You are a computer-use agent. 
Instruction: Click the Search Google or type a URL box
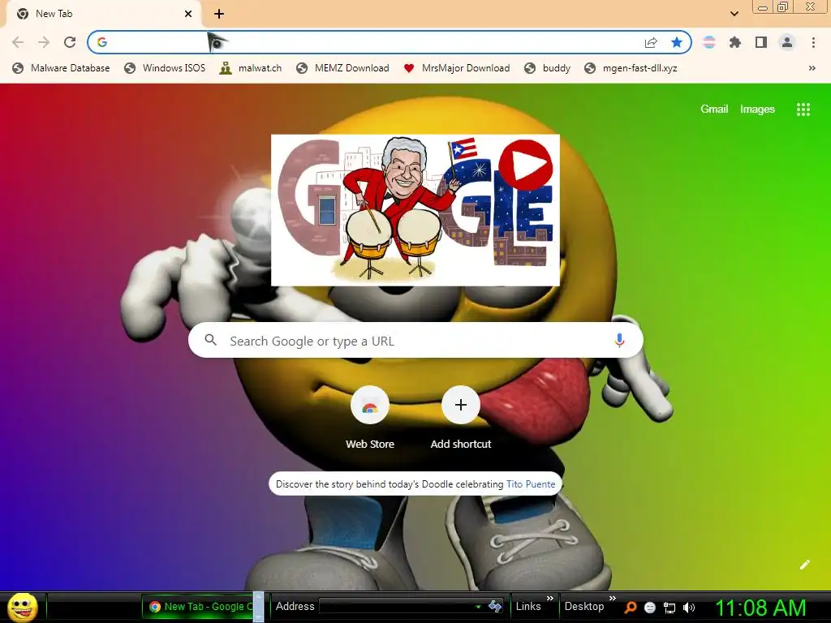[x=415, y=340]
